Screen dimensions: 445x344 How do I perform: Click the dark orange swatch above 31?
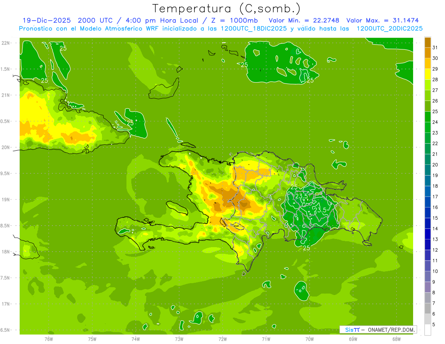(428, 42)
